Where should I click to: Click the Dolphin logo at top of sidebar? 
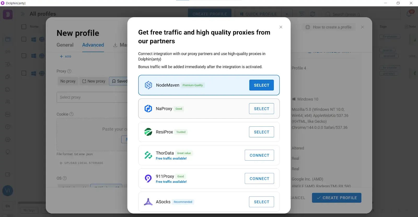pyautogui.click(x=7, y=14)
